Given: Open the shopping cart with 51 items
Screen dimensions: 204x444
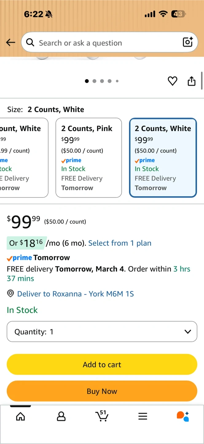Looking at the screenshot, I should pos(102,416).
